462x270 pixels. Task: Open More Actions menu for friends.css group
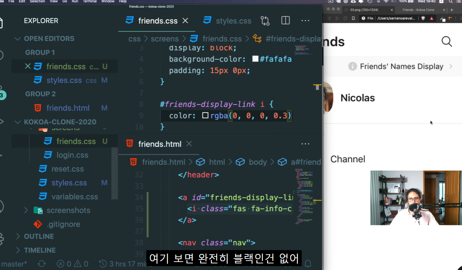tap(305, 21)
